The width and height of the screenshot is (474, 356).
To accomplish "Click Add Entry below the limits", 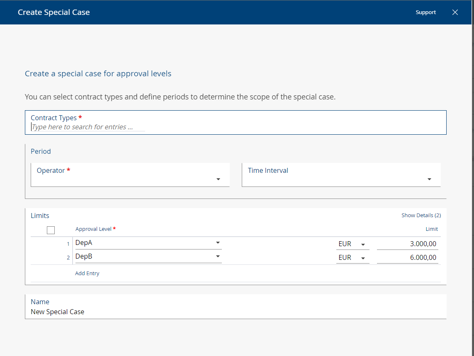I will (x=87, y=274).
